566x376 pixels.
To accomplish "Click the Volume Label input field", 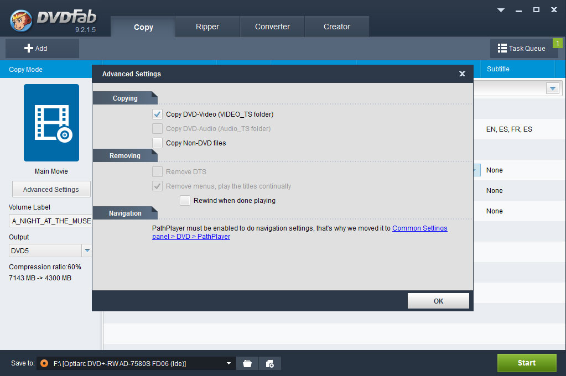I will click(50, 221).
